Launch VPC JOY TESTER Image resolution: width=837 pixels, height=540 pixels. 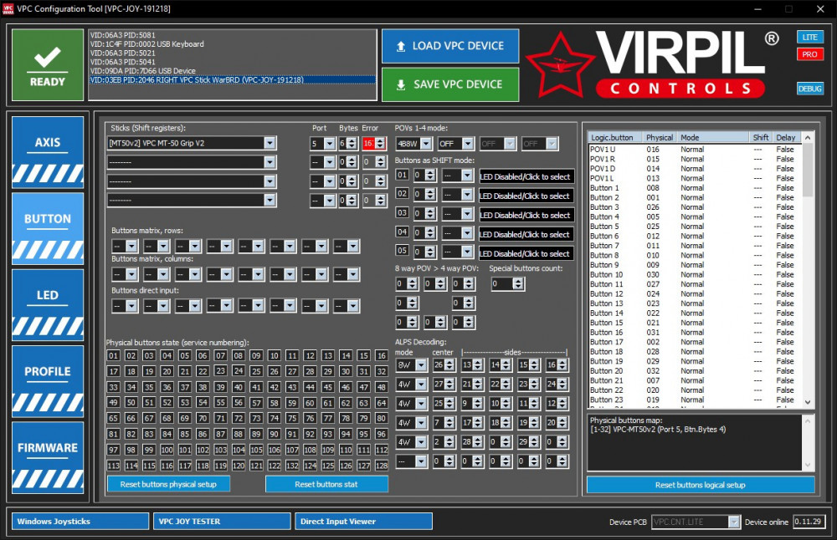tap(222, 522)
